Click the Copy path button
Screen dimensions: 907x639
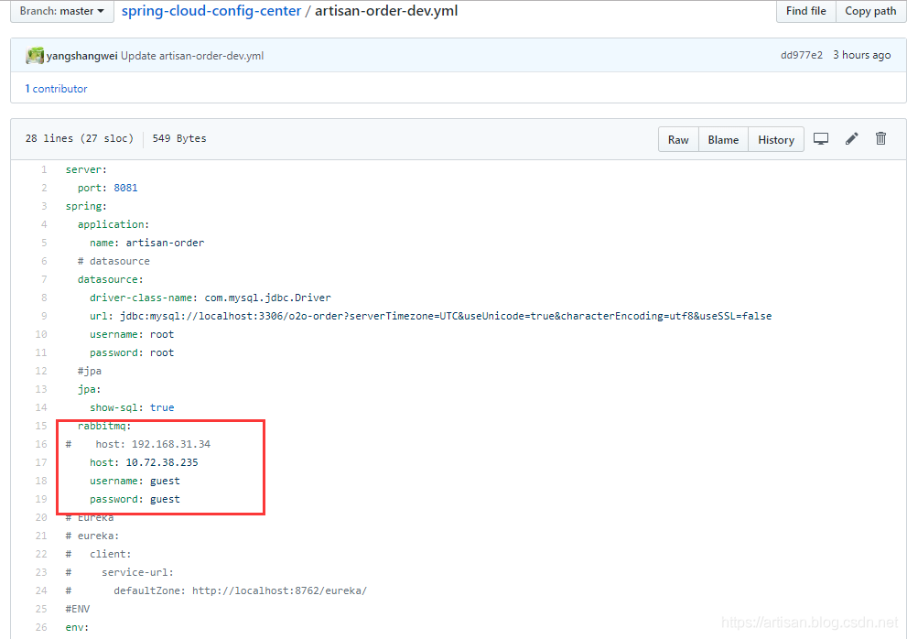click(869, 11)
